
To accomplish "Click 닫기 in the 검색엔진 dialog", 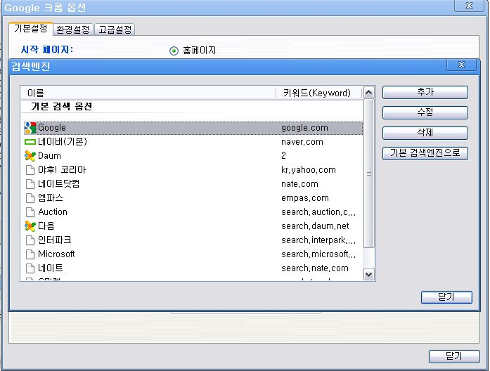I will pyautogui.click(x=446, y=297).
